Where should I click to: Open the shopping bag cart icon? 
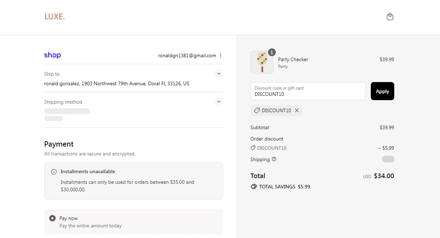pos(390,16)
